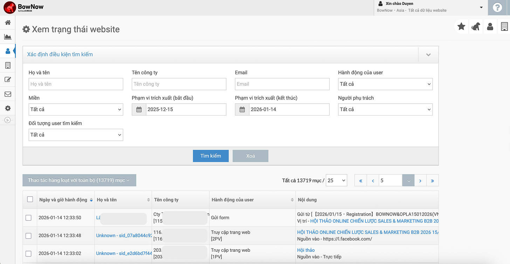Go to previous results page
510x264 pixels.
(x=373, y=181)
